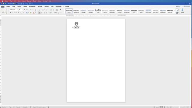Toggle Bold formatting

tap(10, 13)
